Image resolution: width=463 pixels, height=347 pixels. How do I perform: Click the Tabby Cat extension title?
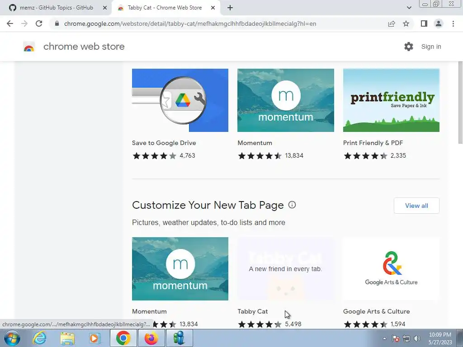[253, 311]
